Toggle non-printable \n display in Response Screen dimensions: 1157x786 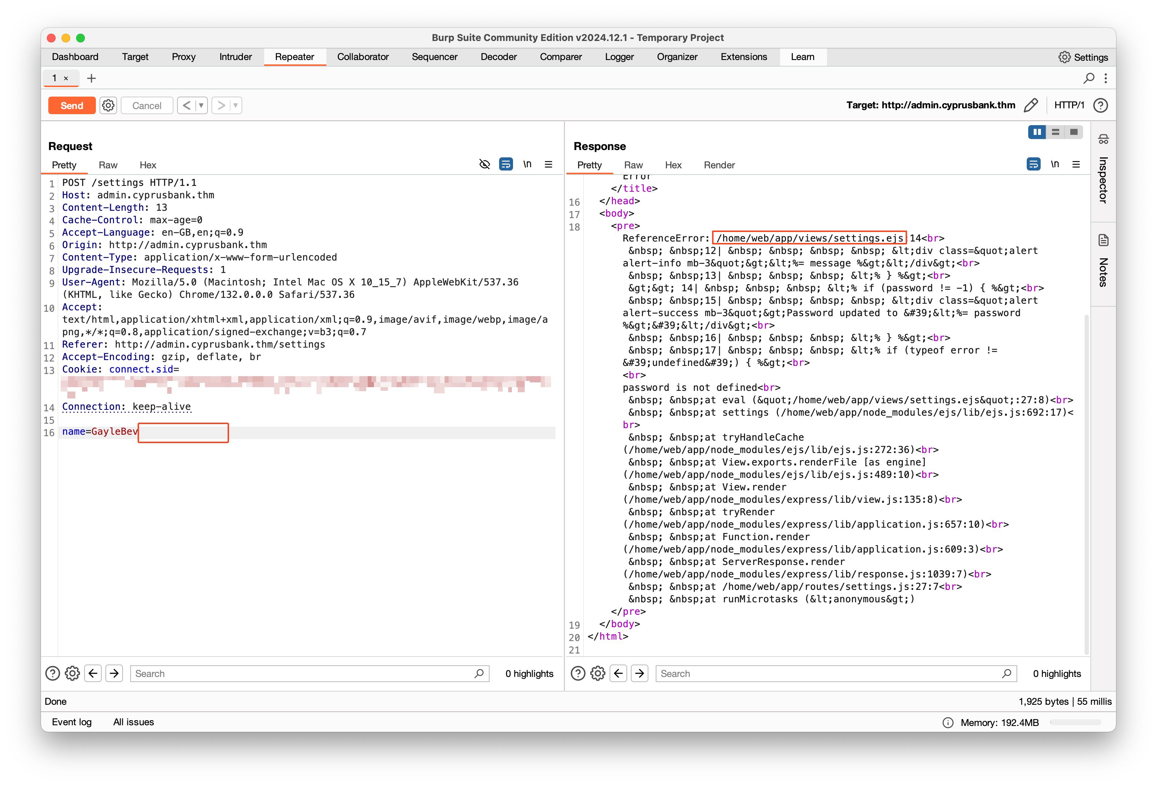click(1055, 164)
